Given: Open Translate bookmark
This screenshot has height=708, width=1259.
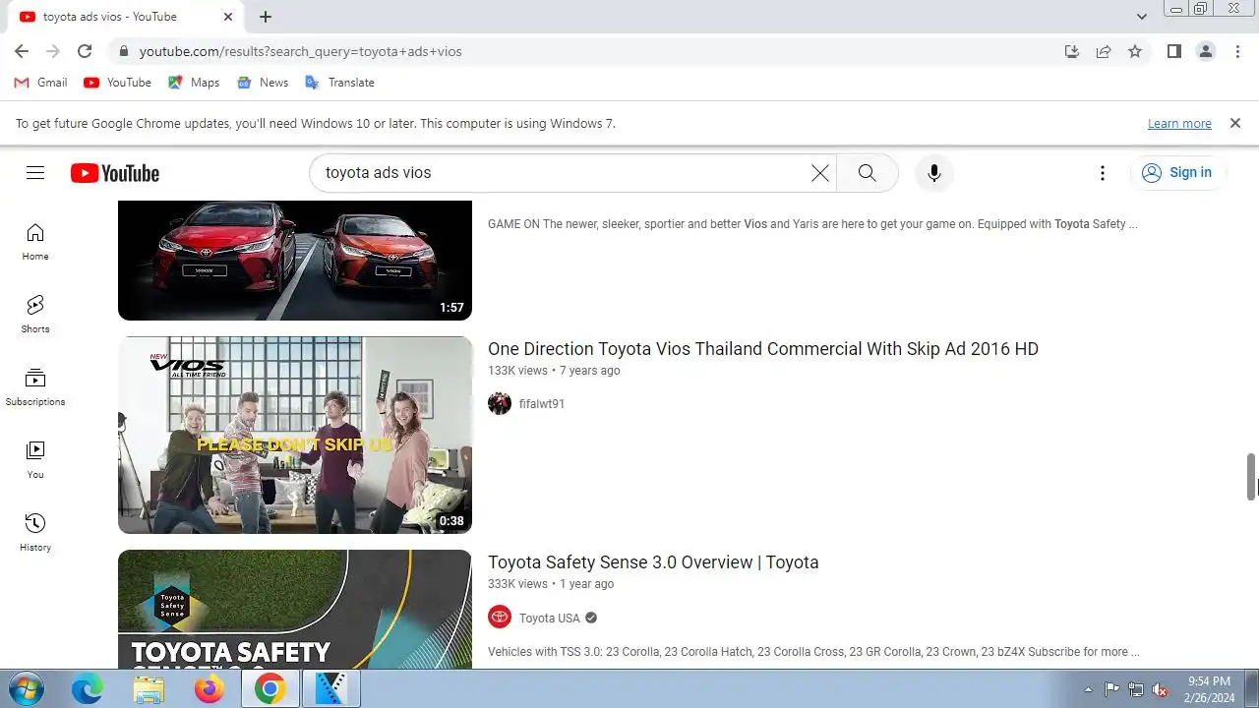Looking at the screenshot, I should [x=340, y=83].
